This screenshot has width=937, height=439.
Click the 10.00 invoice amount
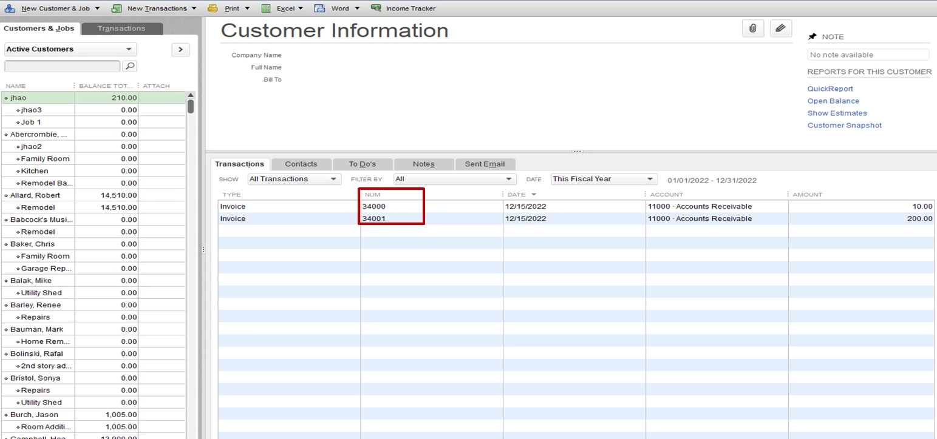(x=922, y=207)
